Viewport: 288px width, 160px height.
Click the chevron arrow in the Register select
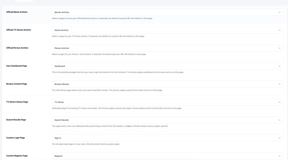click(x=279, y=156)
